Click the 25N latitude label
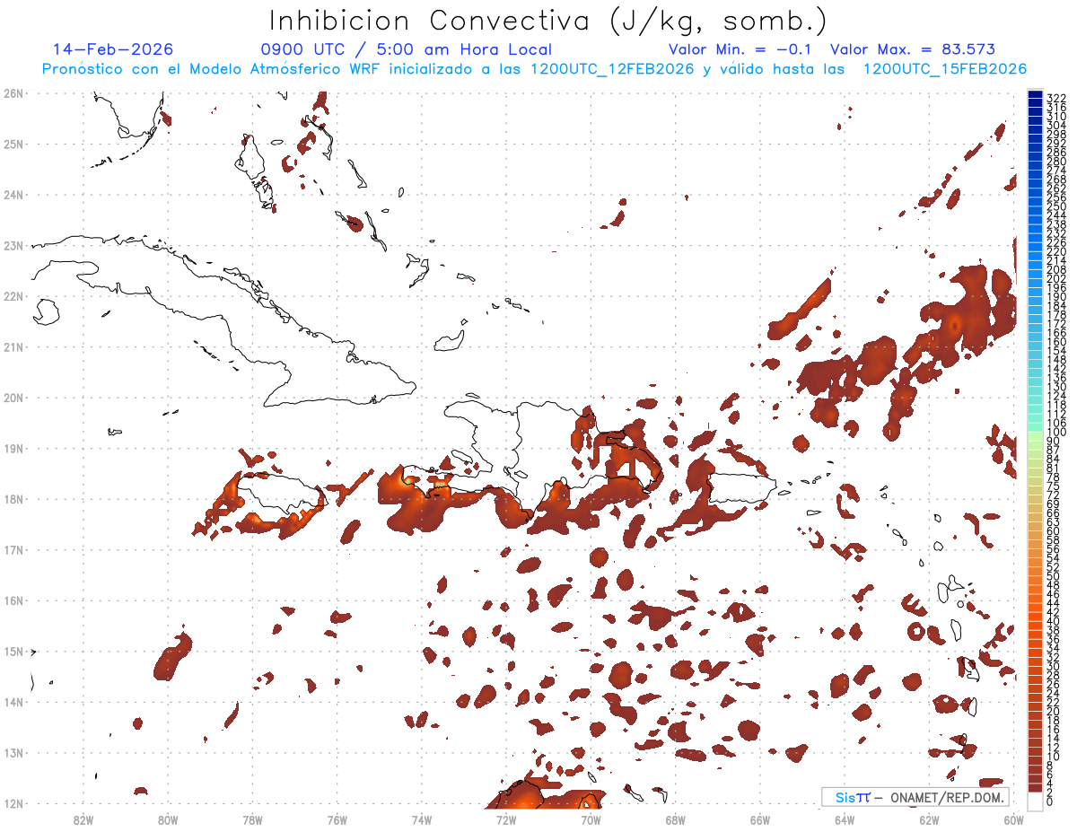Viewport: 1077px width, 832px height. [x=13, y=144]
